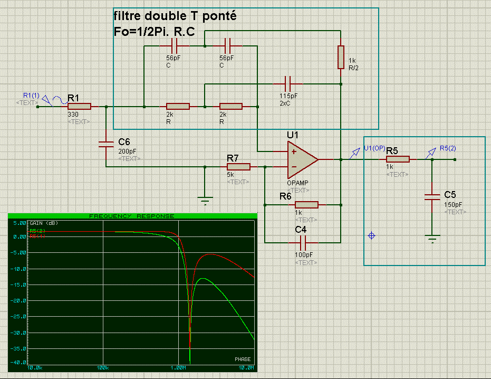Click the op-amp plus input terminal
Viewport: 491px width, 379px height.
tap(294, 151)
